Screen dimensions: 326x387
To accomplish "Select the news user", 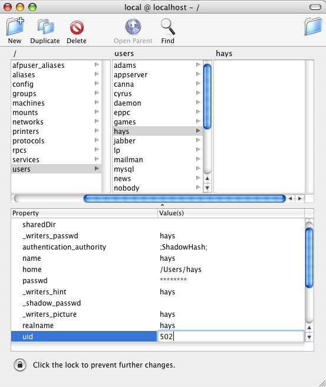I will 157,178.
